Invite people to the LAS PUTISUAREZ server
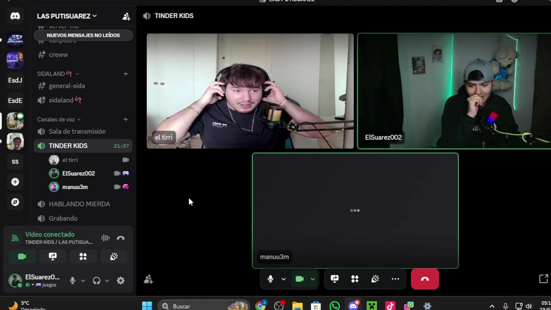 [x=126, y=16]
